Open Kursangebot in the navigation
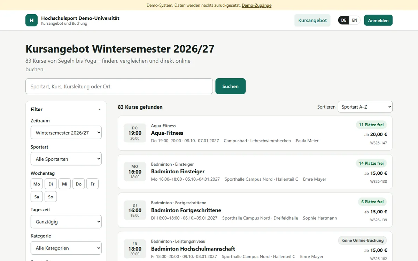 312,20
